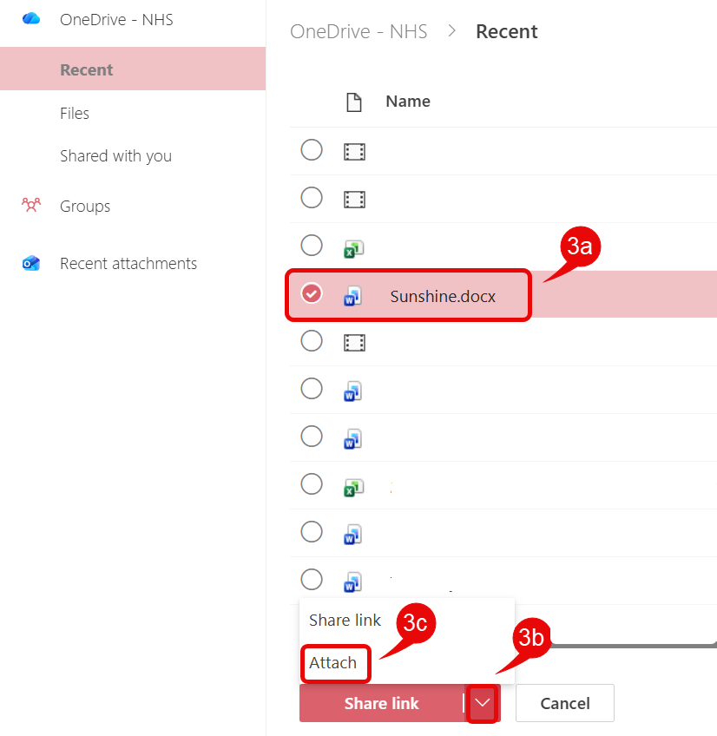Screen dimensions: 717x736
Task: Click the red Share link button
Action: point(381,703)
